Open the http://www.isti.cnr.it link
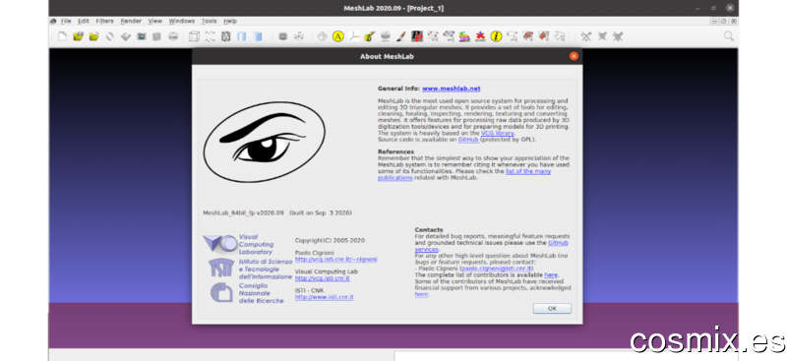 point(325,297)
